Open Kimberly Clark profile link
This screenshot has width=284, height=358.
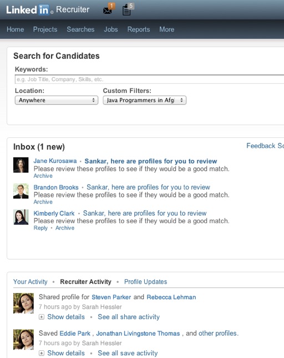[x=54, y=213]
